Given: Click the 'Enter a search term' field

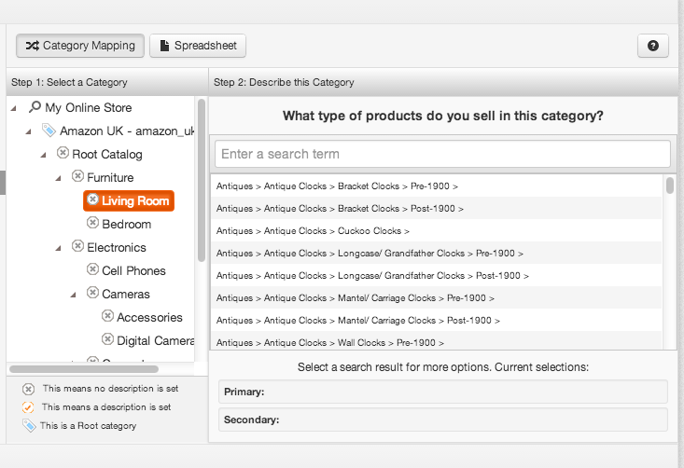Looking at the screenshot, I should point(442,154).
